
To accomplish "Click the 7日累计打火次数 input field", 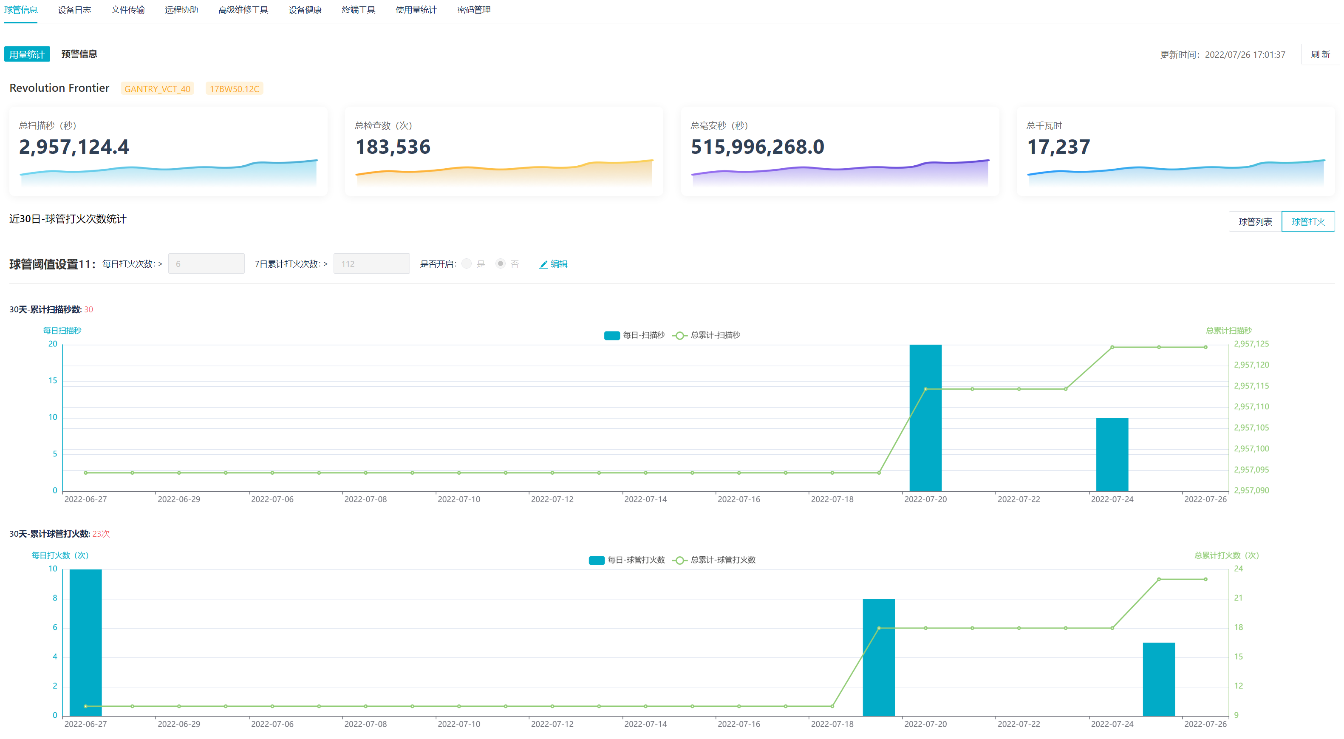I will [371, 264].
